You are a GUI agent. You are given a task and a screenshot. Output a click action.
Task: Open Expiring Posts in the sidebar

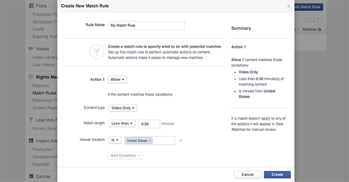point(45,36)
